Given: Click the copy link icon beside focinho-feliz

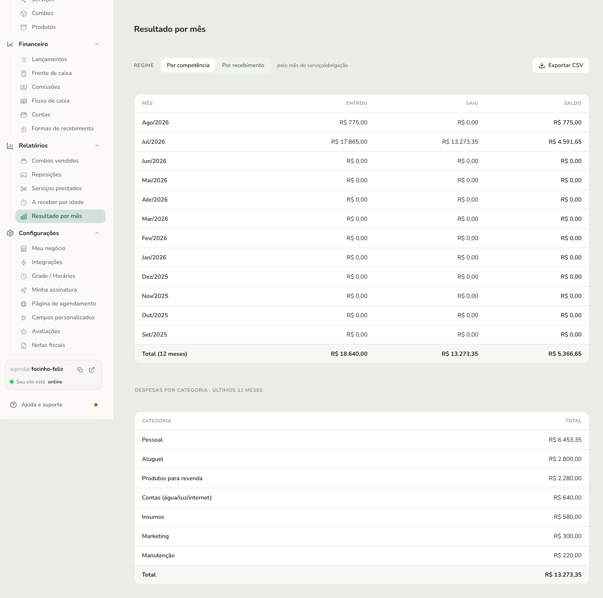Looking at the screenshot, I should point(80,370).
